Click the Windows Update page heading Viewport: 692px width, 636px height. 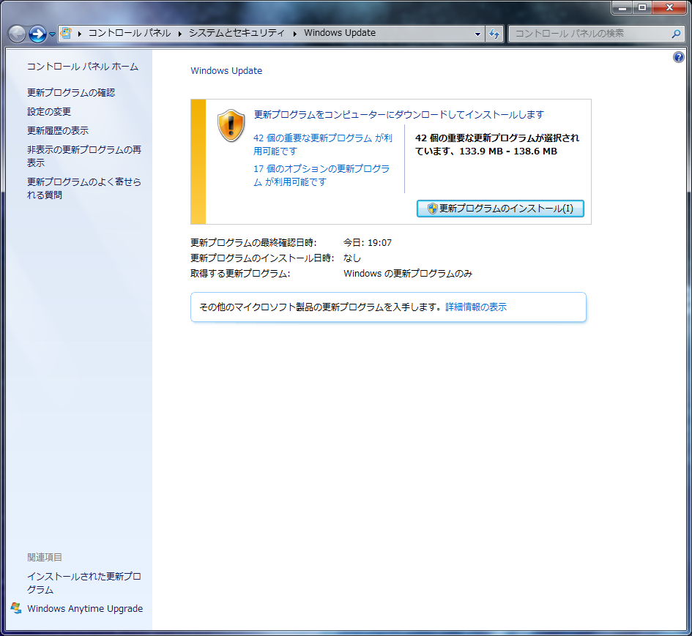pos(226,71)
